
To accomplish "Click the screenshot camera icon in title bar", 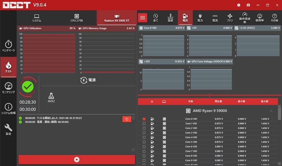I will click(248, 5).
